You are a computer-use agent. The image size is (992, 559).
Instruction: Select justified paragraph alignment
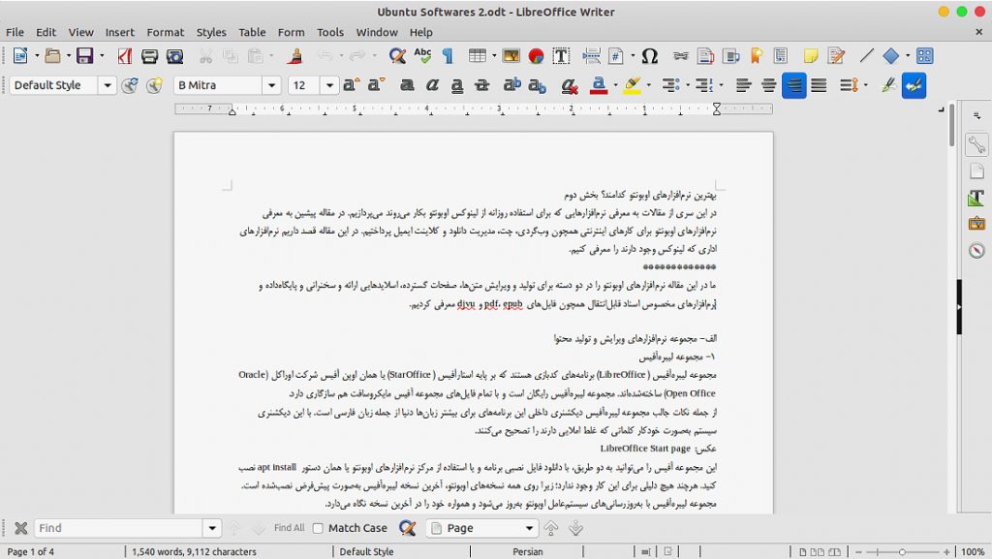pyautogui.click(x=819, y=85)
